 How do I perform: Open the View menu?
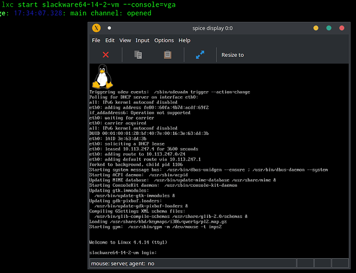125,40
